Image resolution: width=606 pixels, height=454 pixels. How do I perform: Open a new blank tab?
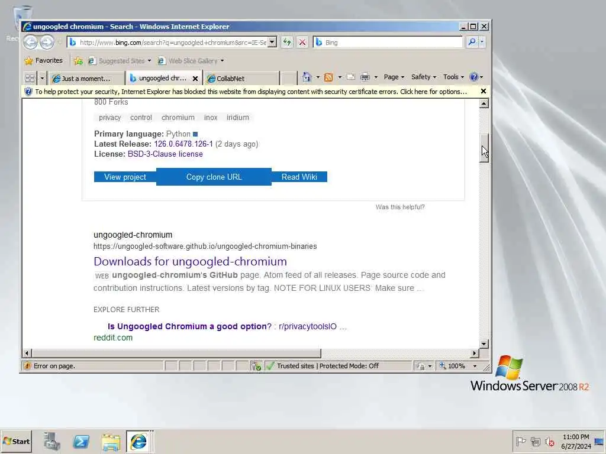pyautogui.click(x=288, y=79)
